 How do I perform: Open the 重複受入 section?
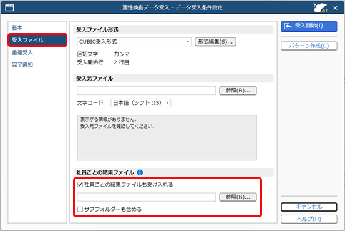pyautogui.click(x=22, y=52)
